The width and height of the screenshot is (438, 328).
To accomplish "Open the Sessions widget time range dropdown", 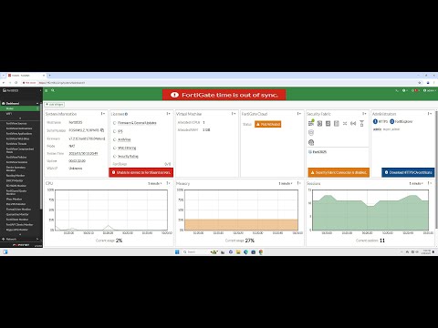I will tap(416, 183).
